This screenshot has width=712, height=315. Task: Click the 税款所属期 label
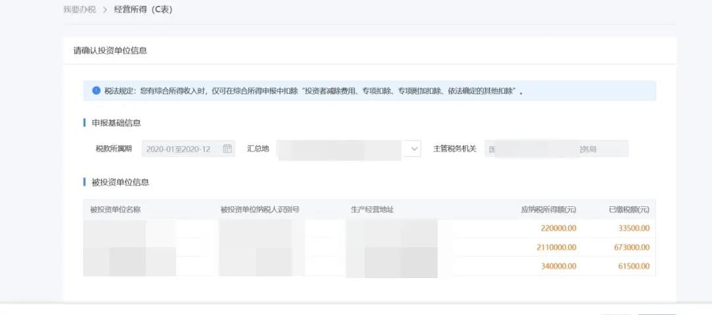113,148
